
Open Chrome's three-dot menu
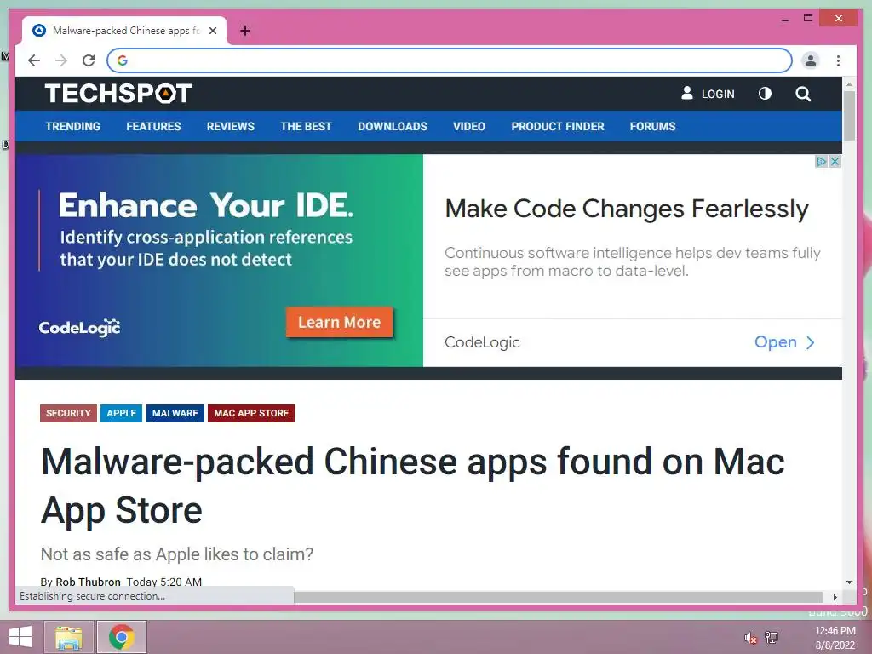pyautogui.click(x=838, y=60)
